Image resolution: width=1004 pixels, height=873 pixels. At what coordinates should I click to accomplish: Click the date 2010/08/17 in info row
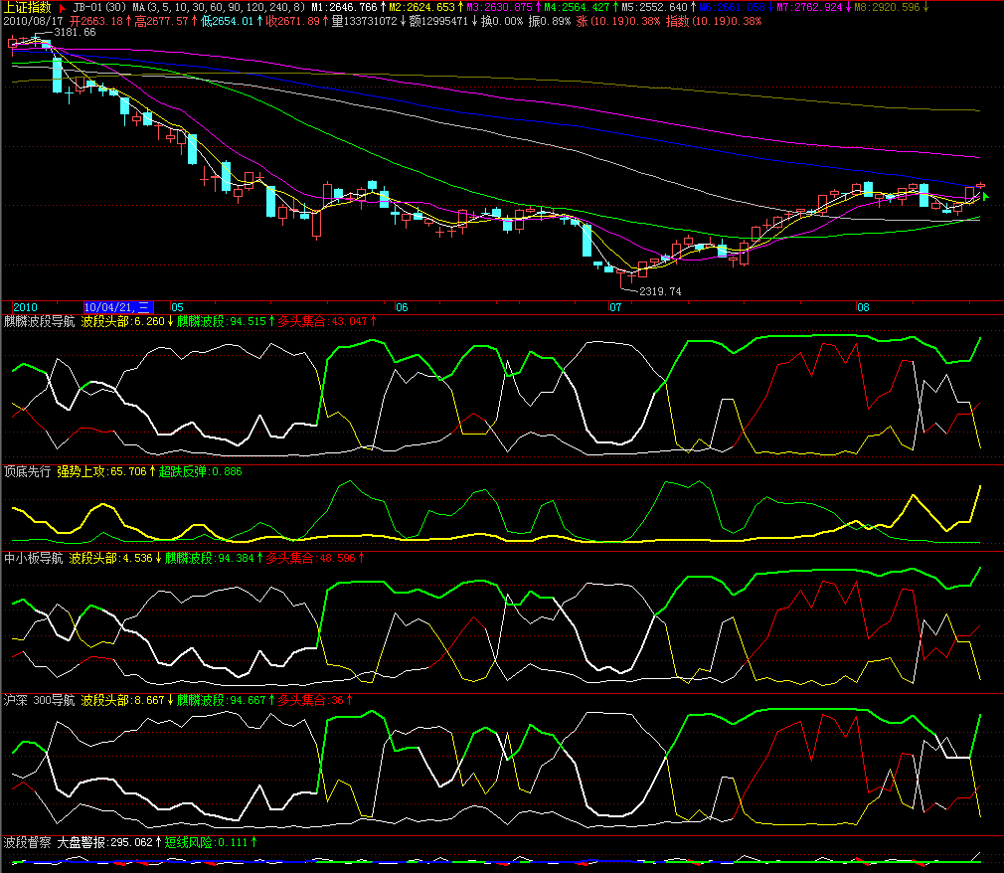pyautogui.click(x=33, y=21)
